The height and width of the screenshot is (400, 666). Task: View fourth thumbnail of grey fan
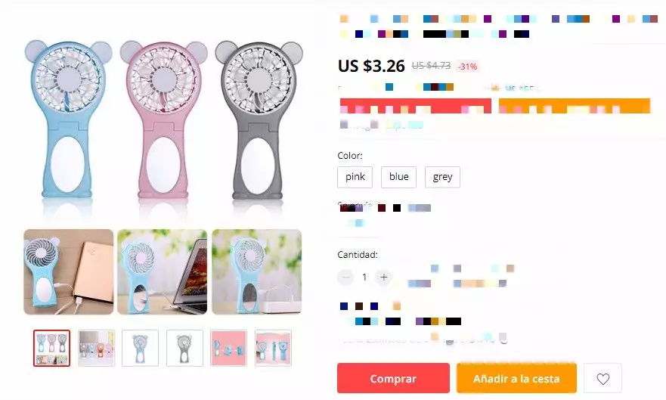[184, 348]
